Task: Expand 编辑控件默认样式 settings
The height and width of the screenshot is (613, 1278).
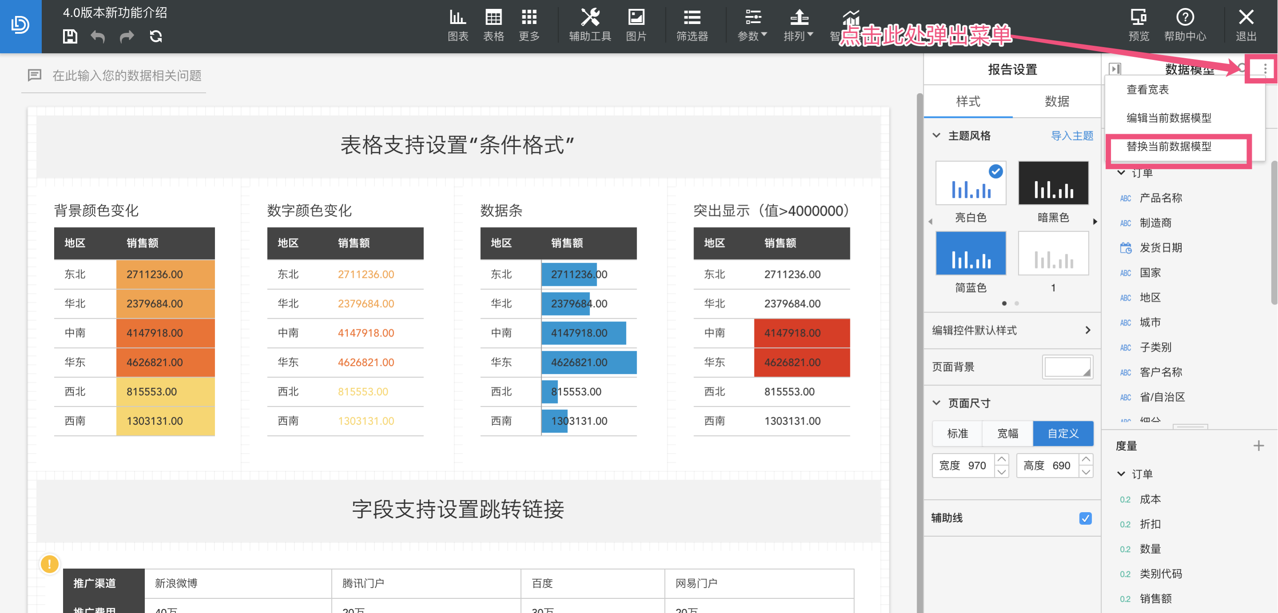Action: (1011, 330)
